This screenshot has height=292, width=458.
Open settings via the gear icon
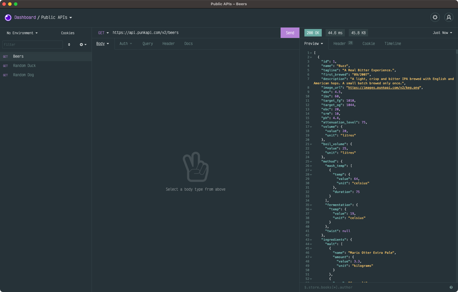435,17
